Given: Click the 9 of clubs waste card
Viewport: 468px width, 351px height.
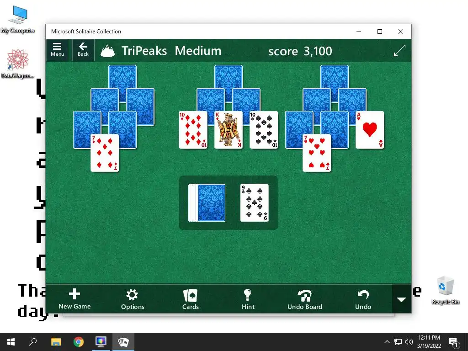Looking at the screenshot, I should coord(254,202).
